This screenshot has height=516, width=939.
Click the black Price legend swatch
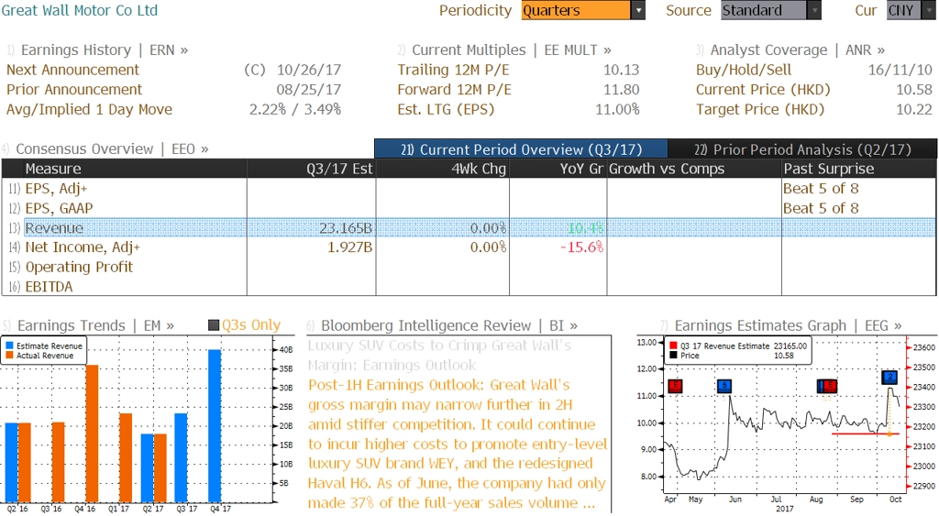pyautogui.click(x=674, y=356)
